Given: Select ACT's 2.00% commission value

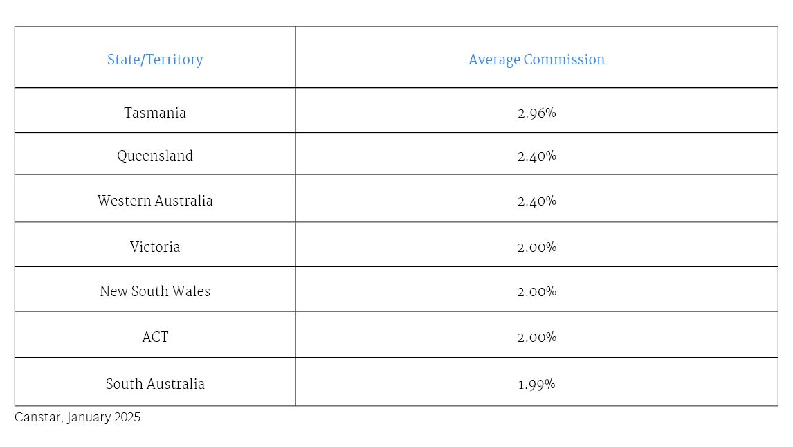Looking at the screenshot, I should [536, 337].
